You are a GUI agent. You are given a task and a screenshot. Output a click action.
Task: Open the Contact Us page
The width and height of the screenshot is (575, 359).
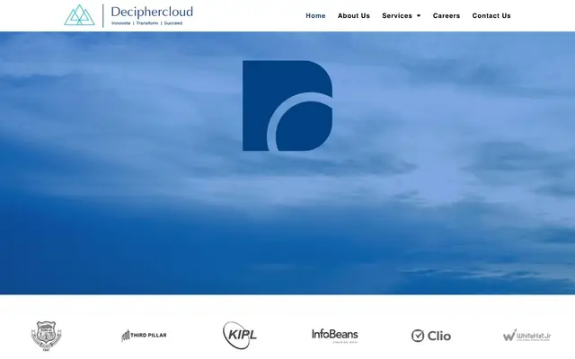pyautogui.click(x=491, y=16)
